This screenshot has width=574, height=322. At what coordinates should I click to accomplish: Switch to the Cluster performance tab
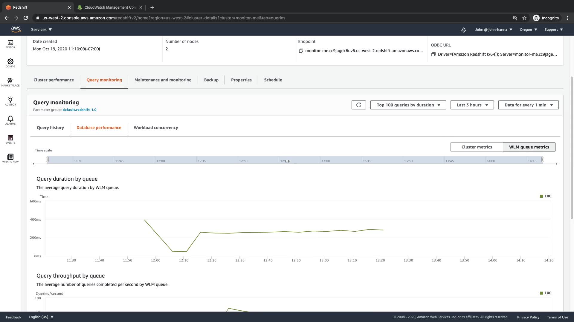(x=54, y=80)
